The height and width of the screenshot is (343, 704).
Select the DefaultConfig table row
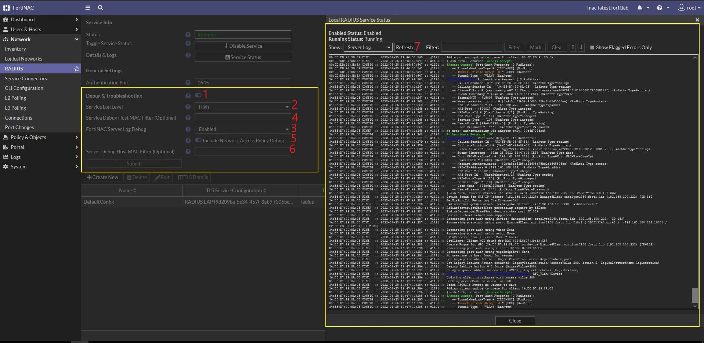pyautogui.click(x=203, y=202)
